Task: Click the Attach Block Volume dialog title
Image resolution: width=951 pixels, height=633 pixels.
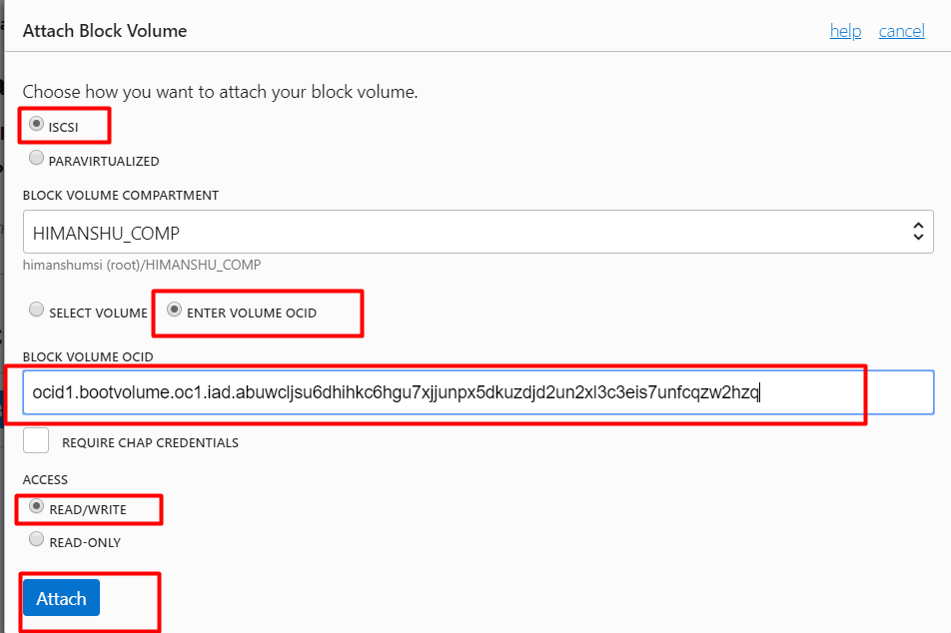Action: 105,31
